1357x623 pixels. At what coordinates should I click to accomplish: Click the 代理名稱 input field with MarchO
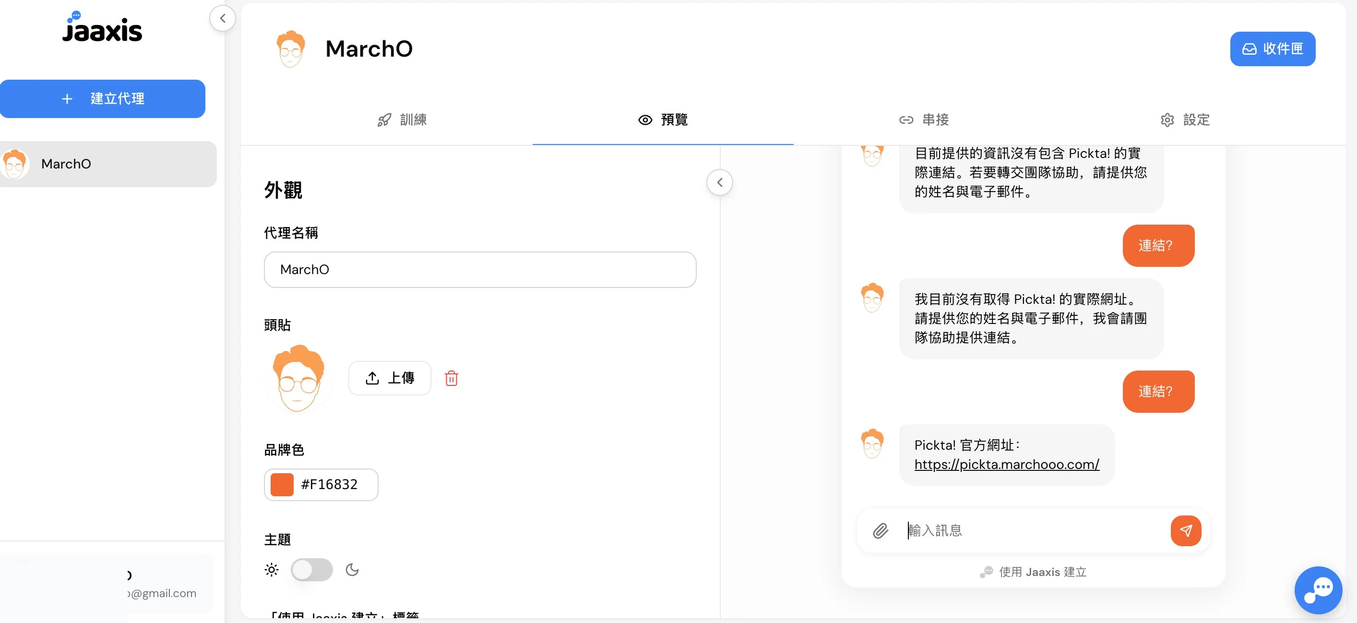point(480,270)
